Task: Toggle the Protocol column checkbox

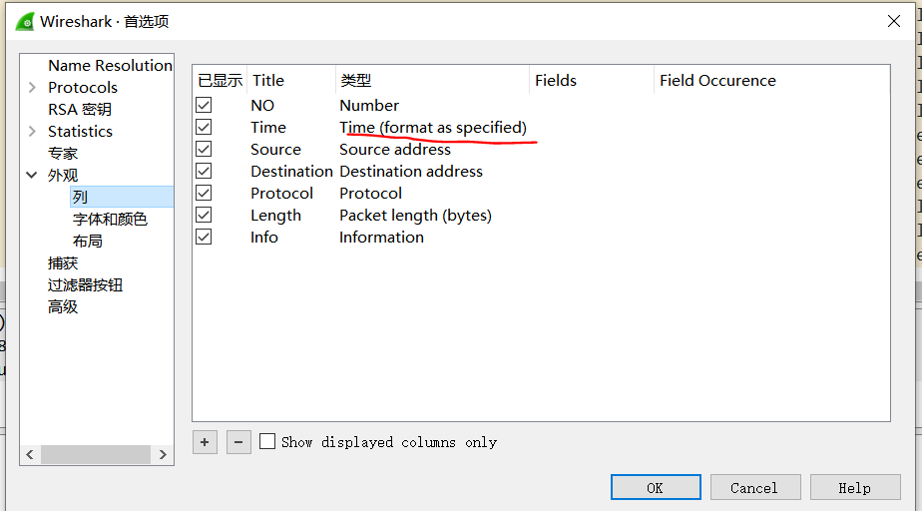Action: 204,193
